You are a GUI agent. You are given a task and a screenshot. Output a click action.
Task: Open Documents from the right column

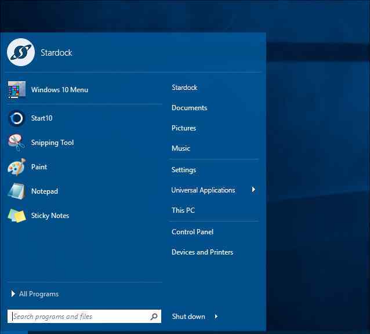coord(190,108)
